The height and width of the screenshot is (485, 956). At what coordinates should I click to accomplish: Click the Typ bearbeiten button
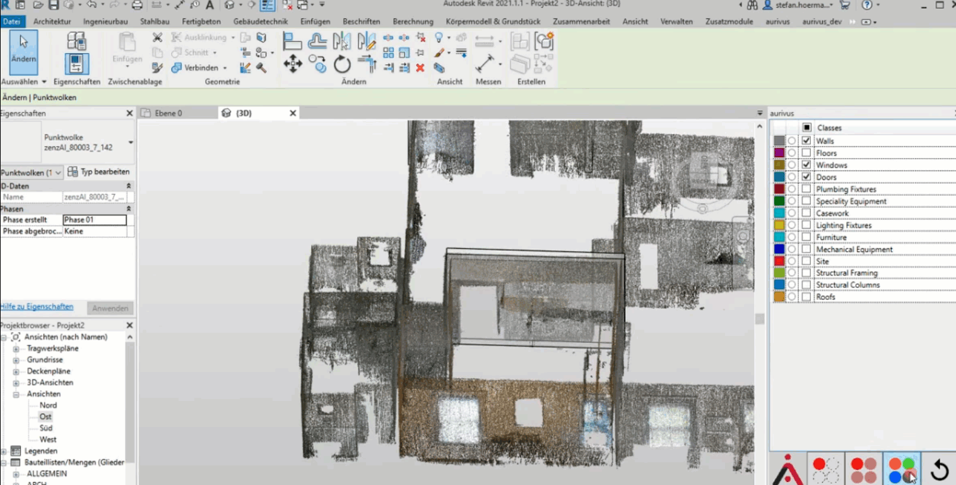pos(99,172)
